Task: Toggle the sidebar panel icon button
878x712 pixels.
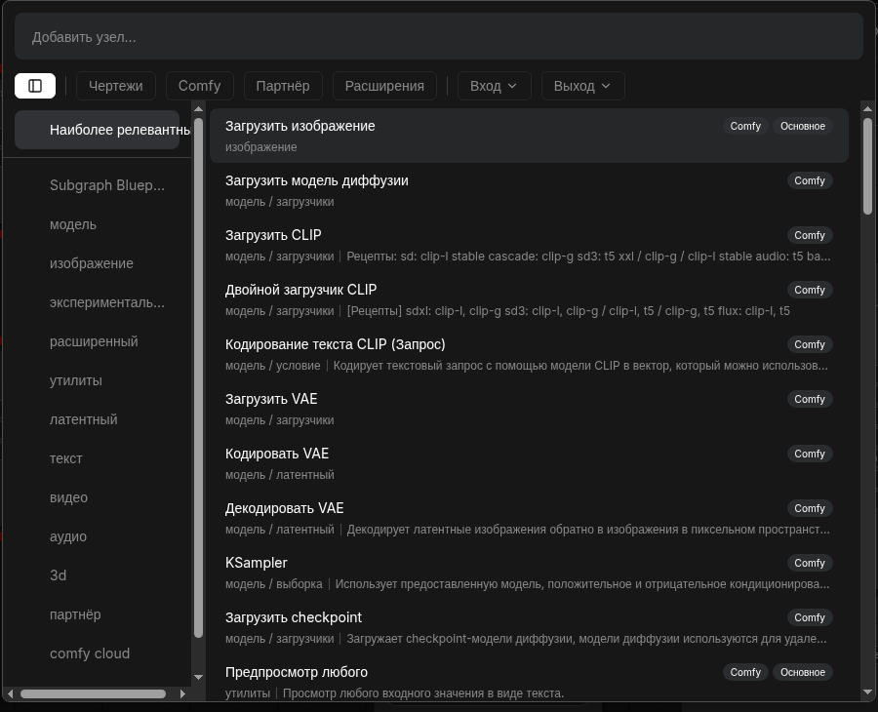Action: (x=35, y=86)
